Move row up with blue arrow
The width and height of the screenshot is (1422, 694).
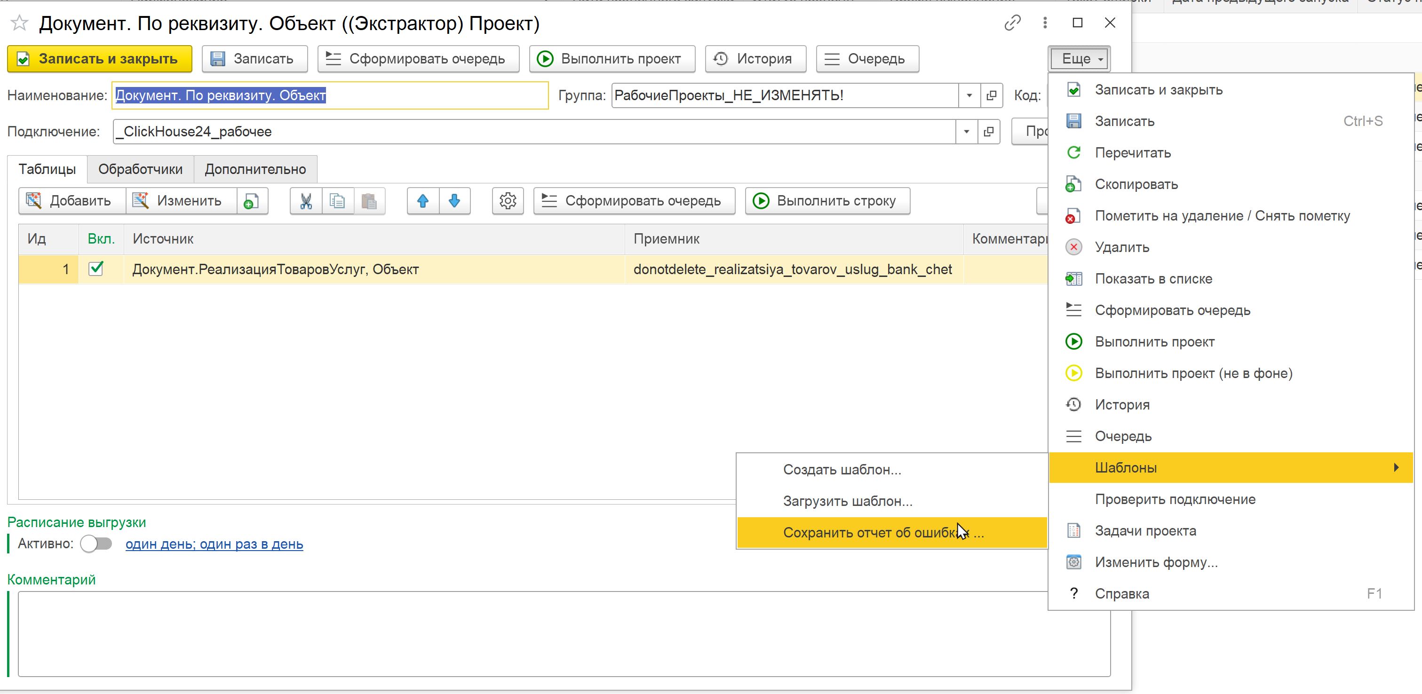(423, 201)
